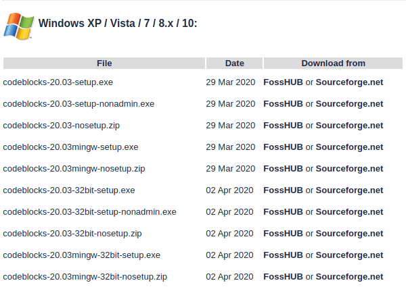The image size is (406, 287).
Task: Click the Windows logo icon
Action: tap(19, 26)
